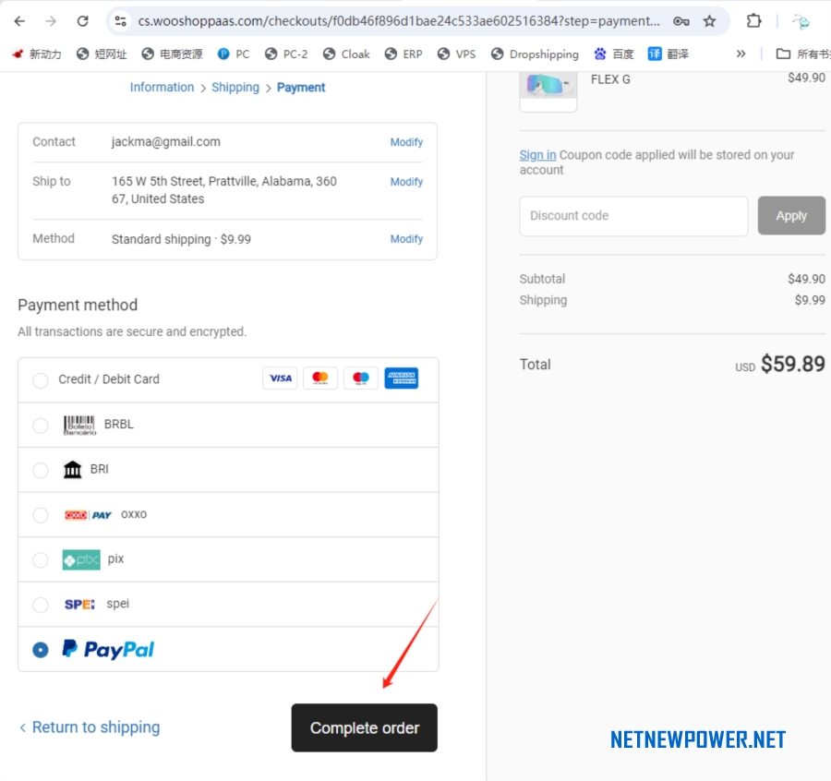Click the Boleto barcode icon
The width and height of the screenshot is (831, 781).
coord(79,426)
